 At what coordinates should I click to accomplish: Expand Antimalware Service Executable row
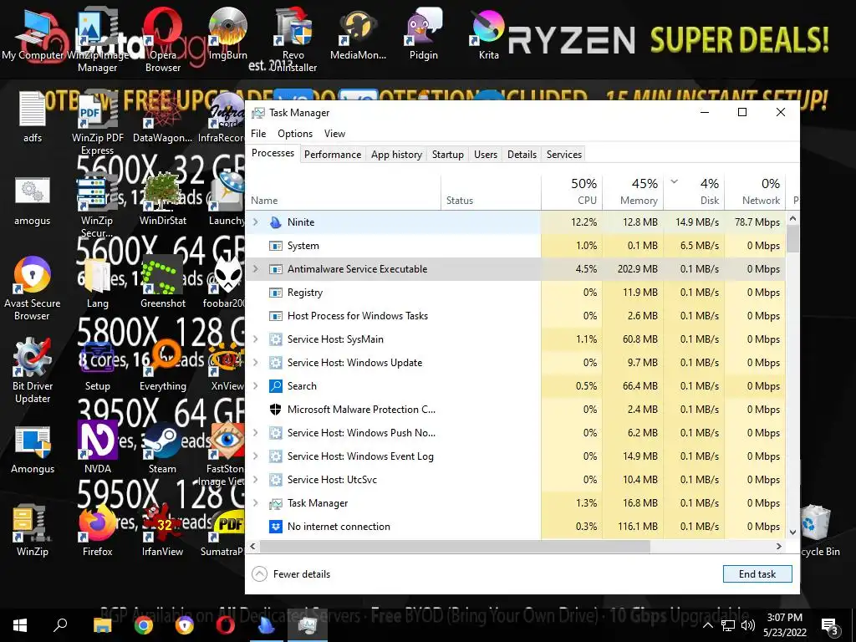[x=255, y=269]
